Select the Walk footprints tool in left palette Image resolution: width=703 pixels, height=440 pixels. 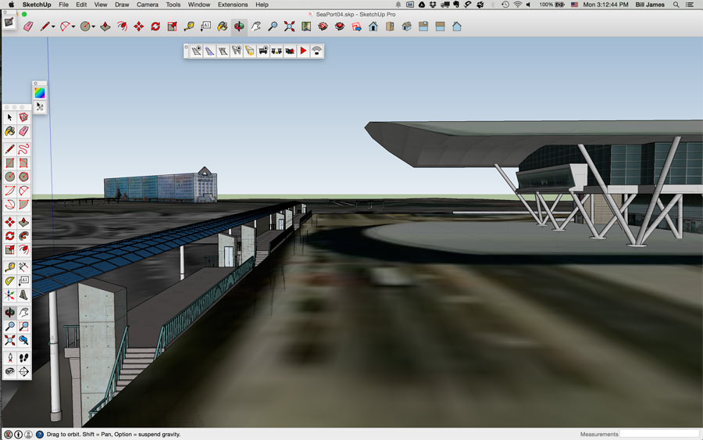pyautogui.click(x=23, y=357)
